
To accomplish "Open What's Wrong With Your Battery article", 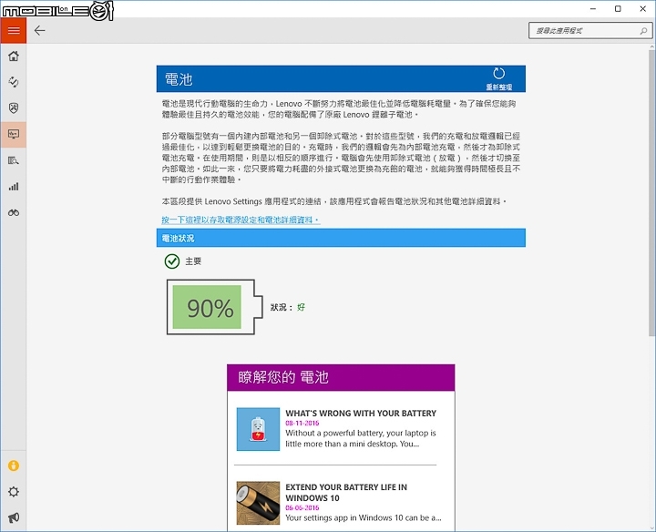I will click(x=361, y=414).
